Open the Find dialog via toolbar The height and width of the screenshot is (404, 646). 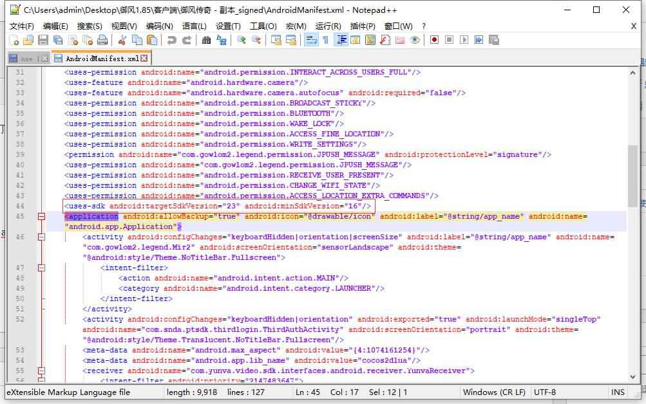tap(206, 40)
